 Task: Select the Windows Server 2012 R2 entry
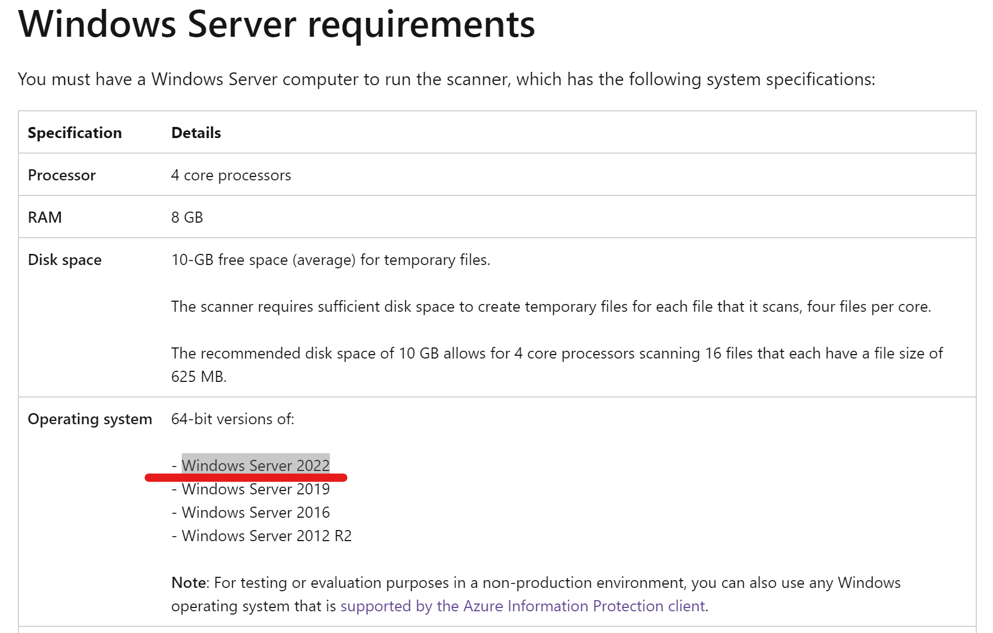click(262, 536)
